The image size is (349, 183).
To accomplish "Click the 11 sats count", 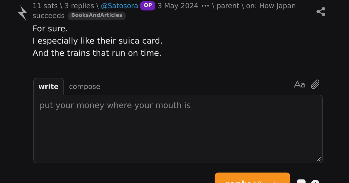I will pyautogui.click(x=45, y=6).
